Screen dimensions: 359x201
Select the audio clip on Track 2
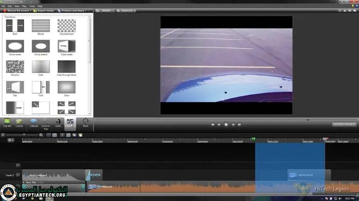[x=53, y=175]
